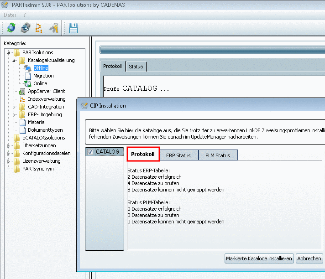Screen dimensions: 325x279
Task: Click the main window progress bar
Action: click(212, 50)
